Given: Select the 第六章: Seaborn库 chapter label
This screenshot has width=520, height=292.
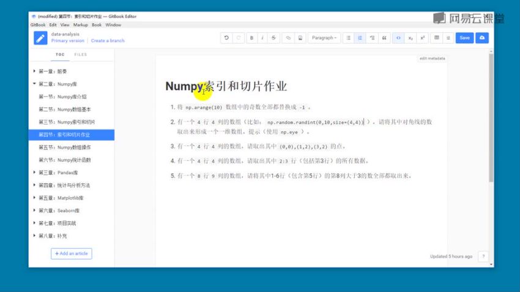Looking at the screenshot, I should click(x=59, y=211).
